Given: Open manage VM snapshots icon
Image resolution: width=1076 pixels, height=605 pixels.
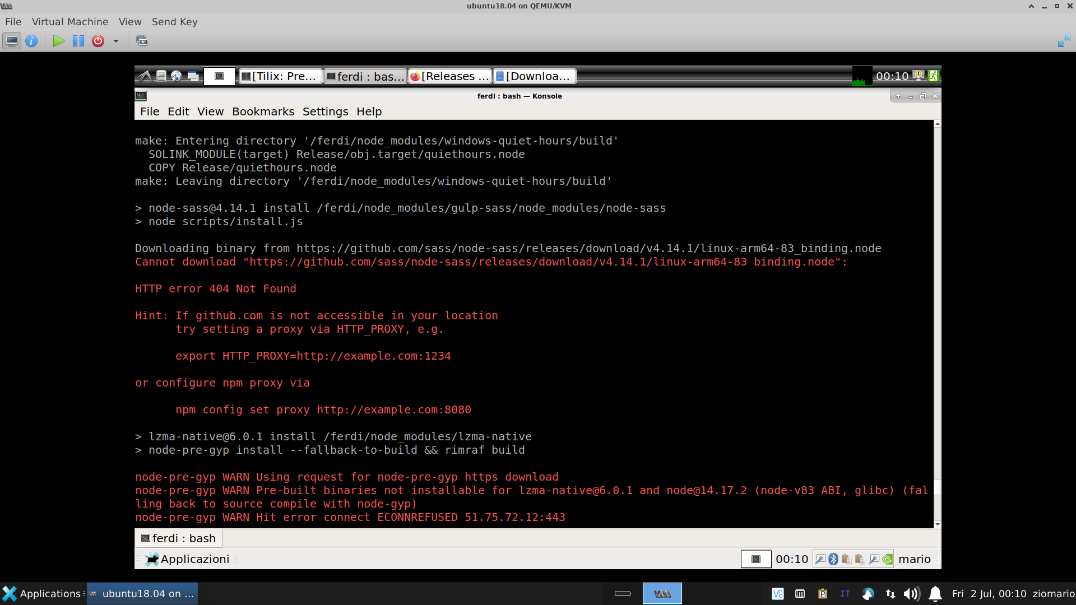Looking at the screenshot, I should pos(142,41).
